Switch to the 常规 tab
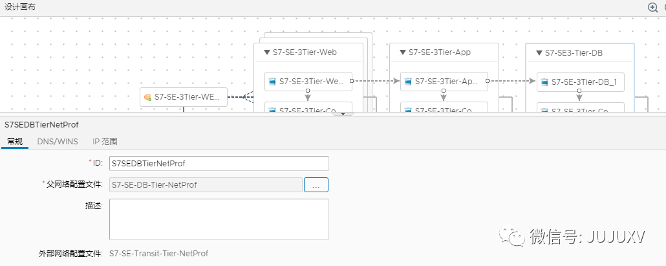The width and height of the screenshot is (666, 266). 15,141
